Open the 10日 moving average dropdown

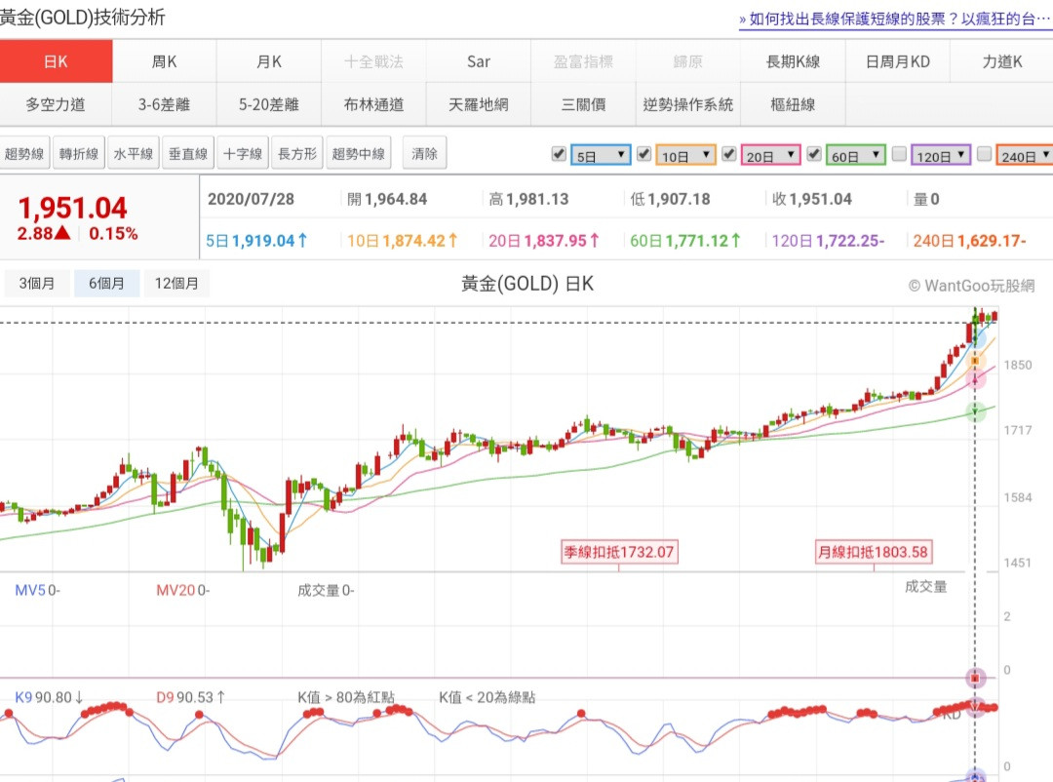[x=686, y=155]
